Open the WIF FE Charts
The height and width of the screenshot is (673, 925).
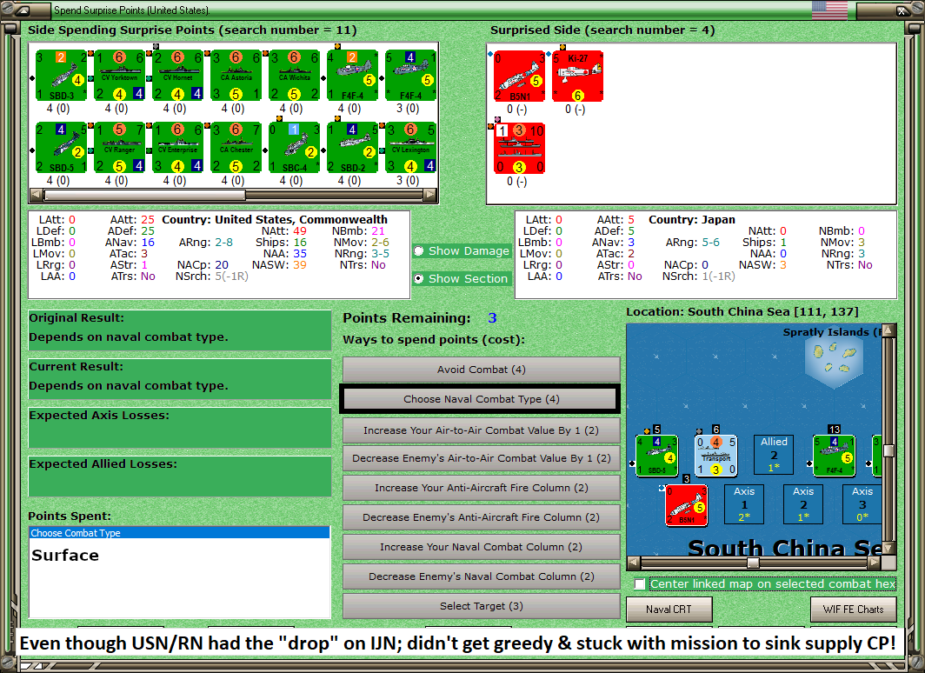tap(853, 610)
